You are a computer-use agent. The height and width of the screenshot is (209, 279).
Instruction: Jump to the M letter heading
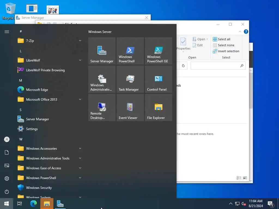(21, 81)
